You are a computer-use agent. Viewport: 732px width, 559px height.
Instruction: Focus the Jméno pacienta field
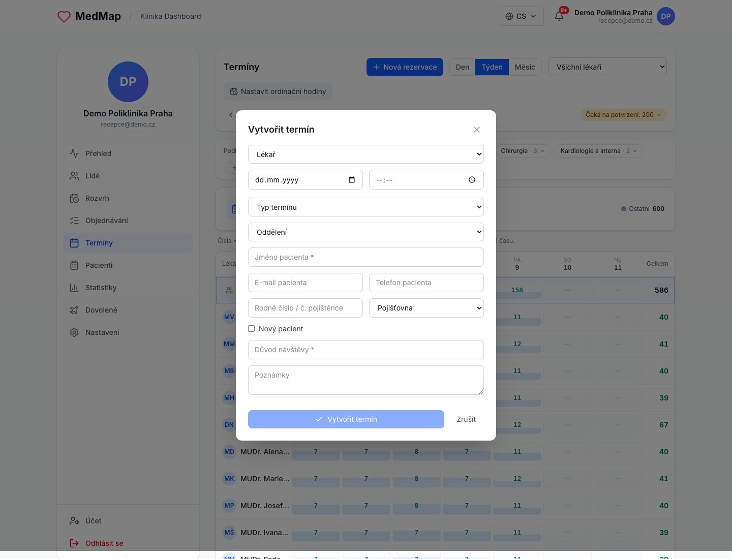366,257
